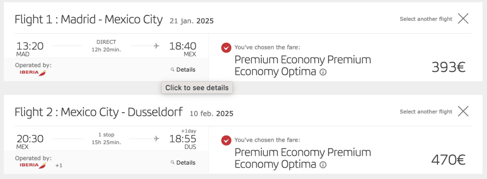
Task: Expand Details for the Mexico City - Dusseldorf flight
Action: pyautogui.click(x=186, y=163)
